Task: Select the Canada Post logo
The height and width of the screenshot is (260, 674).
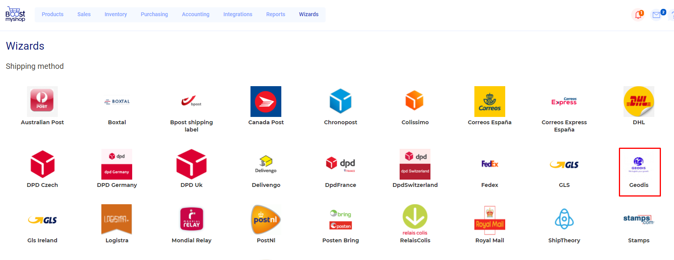Action: click(x=266, y=102)
